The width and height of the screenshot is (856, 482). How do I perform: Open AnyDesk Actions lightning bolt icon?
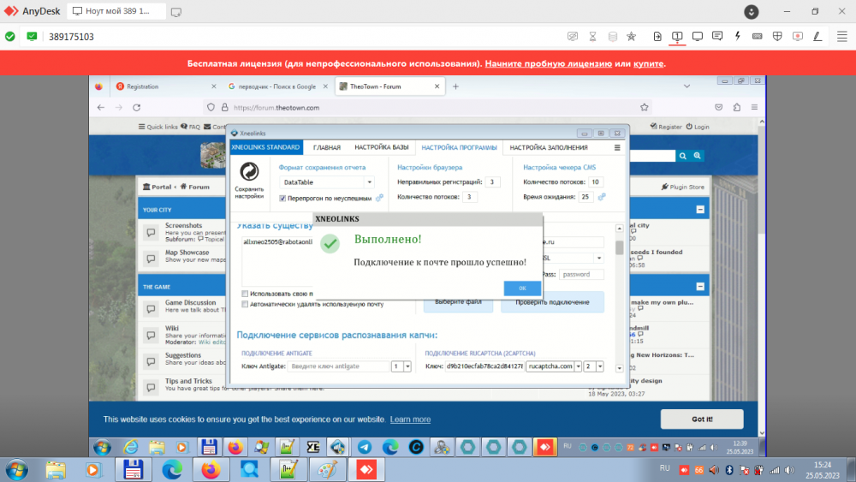(738, 36)
